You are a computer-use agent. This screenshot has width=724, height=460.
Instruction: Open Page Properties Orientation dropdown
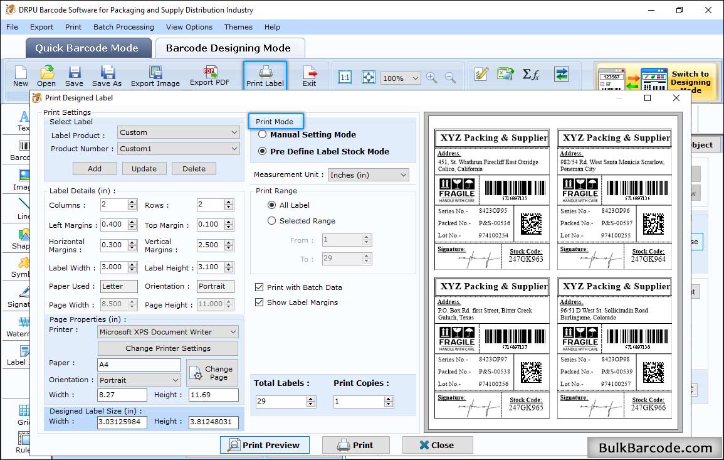pos(139,380)
